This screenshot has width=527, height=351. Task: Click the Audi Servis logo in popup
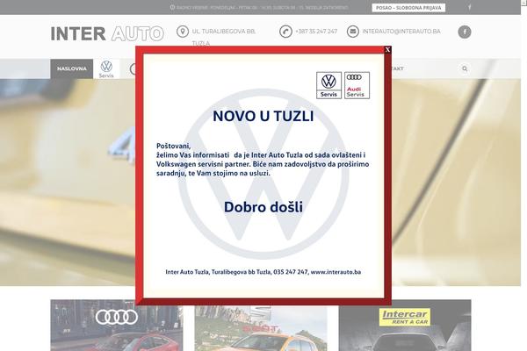(357, 85)
